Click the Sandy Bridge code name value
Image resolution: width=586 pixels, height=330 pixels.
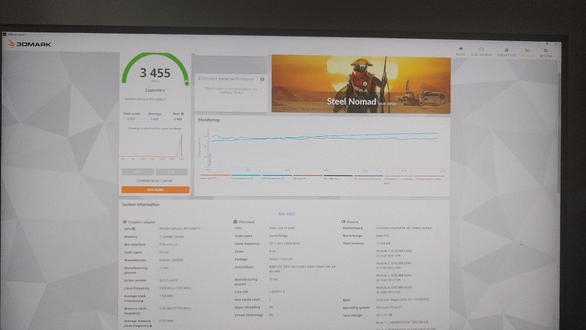278,236
